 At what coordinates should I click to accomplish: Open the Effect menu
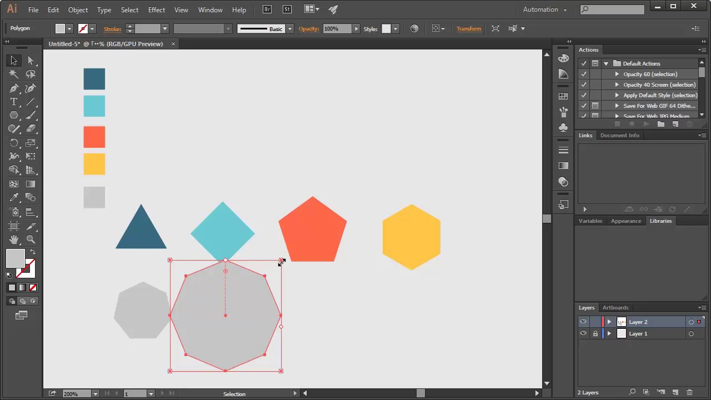coord(157,10)
